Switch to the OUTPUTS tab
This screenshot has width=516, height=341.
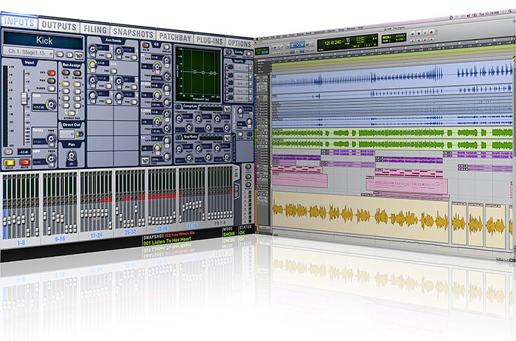pyautogui.click(x=59, y=25)
